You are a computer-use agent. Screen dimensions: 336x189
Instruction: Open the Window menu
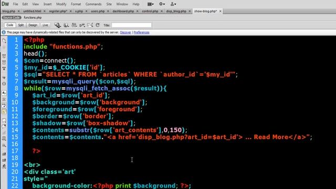(122, 4)
